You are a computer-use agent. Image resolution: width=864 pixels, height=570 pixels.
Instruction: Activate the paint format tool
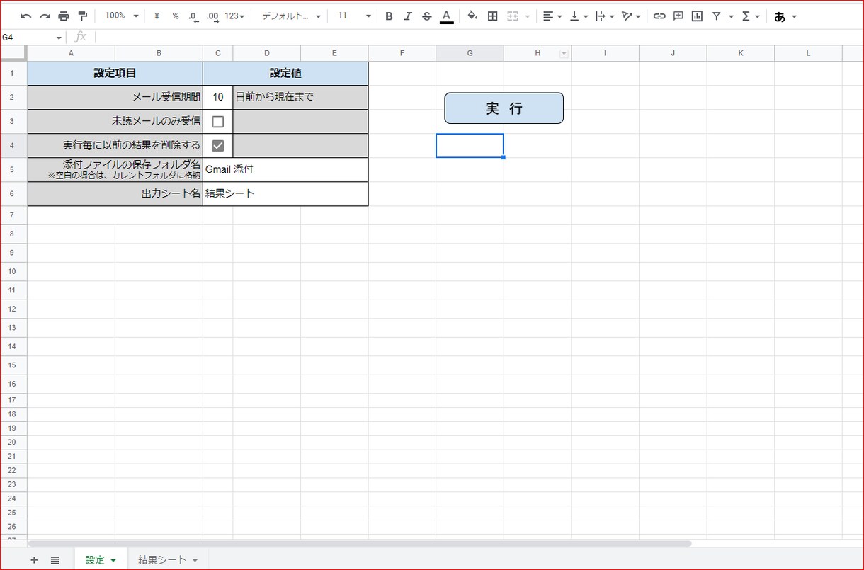tap(82, 16)
